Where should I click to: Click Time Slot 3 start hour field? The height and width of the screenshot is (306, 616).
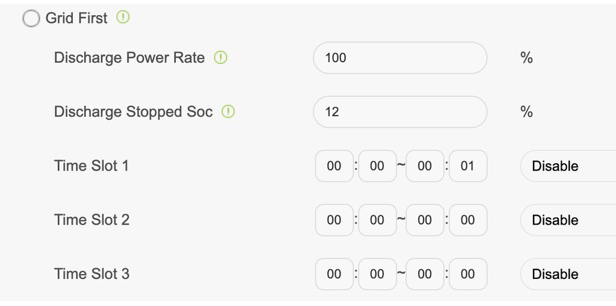(334, 274)
